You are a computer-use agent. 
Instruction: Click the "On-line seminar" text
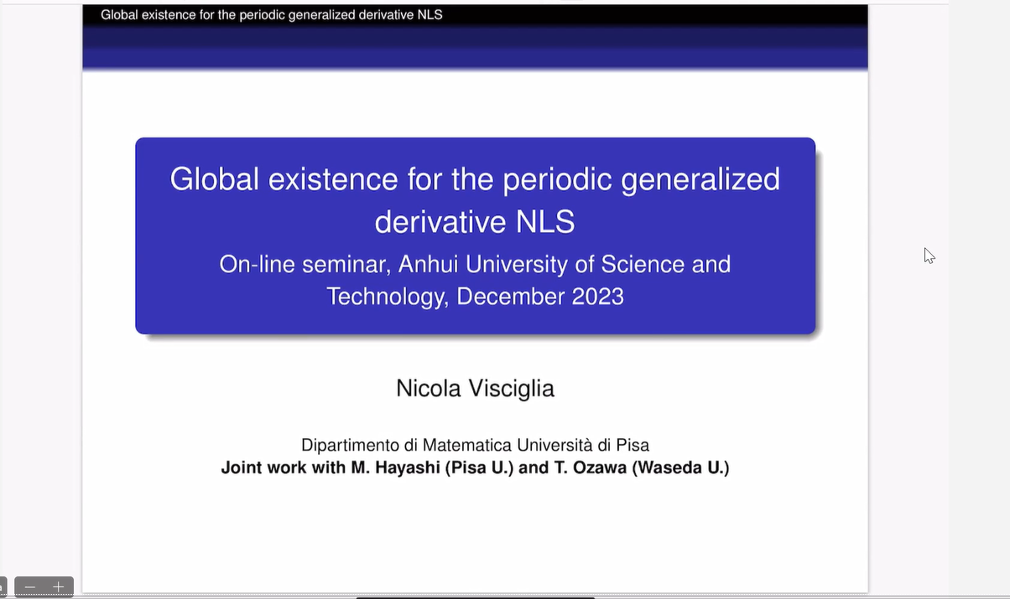click(x=305, y=265)
